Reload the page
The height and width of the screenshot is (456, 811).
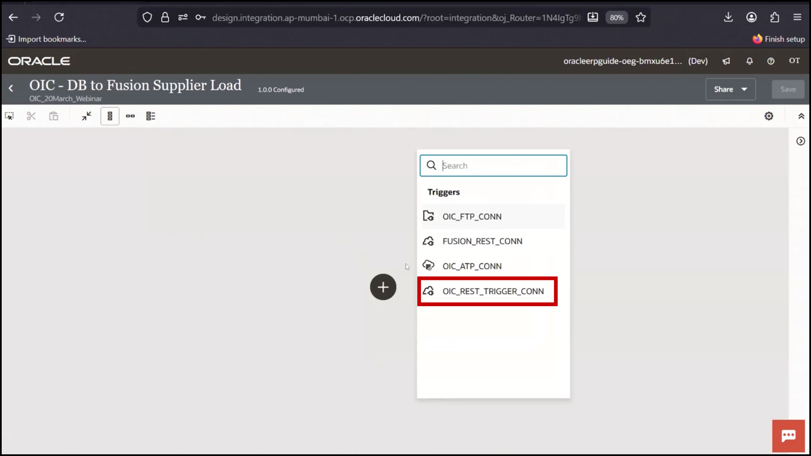(59, 17)
